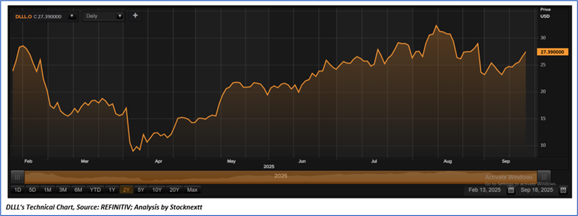
Task: Select the 5Y time range
Action: click(141, 190)
